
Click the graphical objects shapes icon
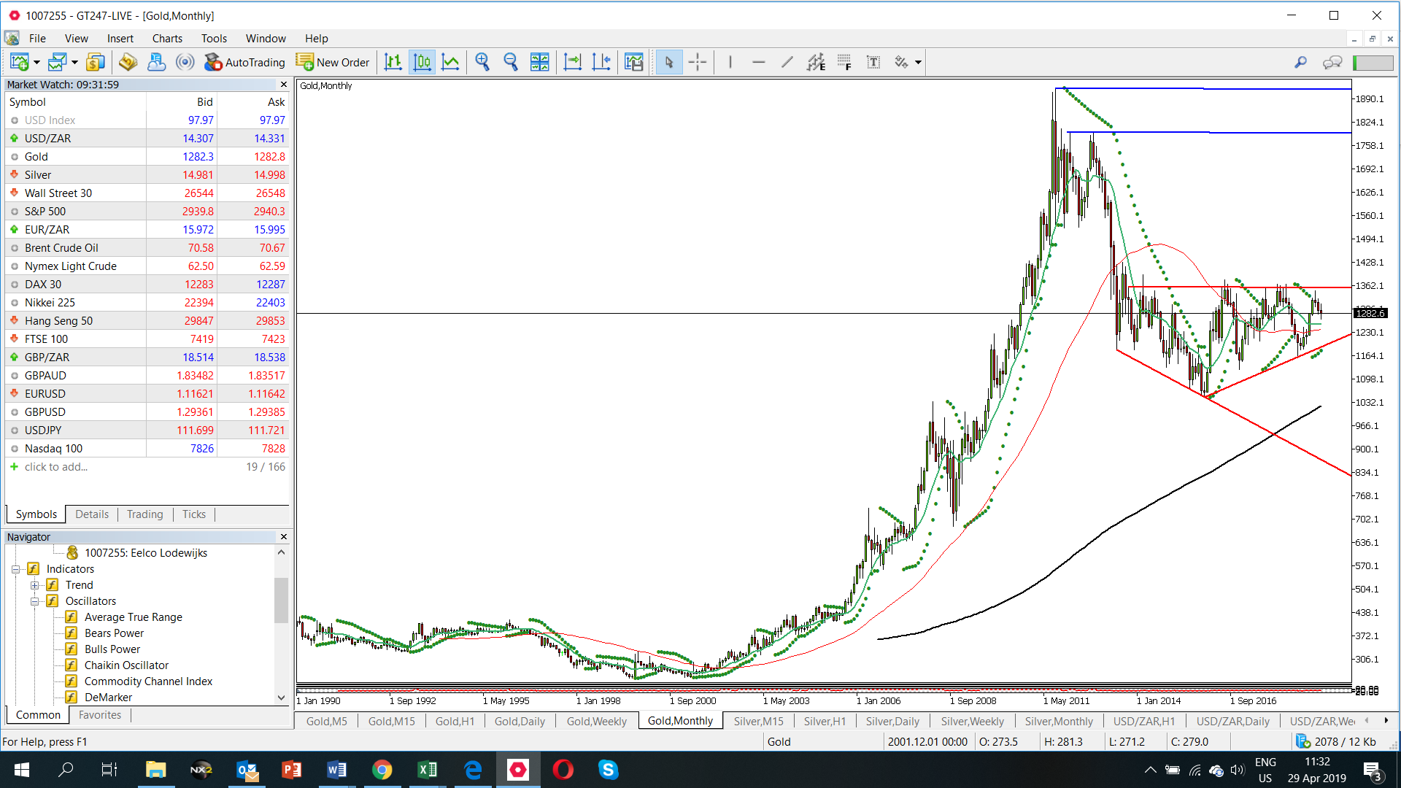click(902, 62)
